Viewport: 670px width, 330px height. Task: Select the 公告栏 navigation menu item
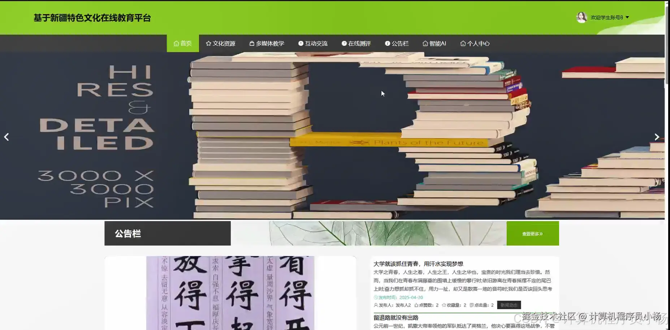click(397, 43)
